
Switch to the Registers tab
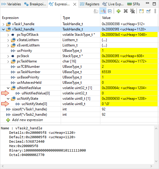pos(89,4)
